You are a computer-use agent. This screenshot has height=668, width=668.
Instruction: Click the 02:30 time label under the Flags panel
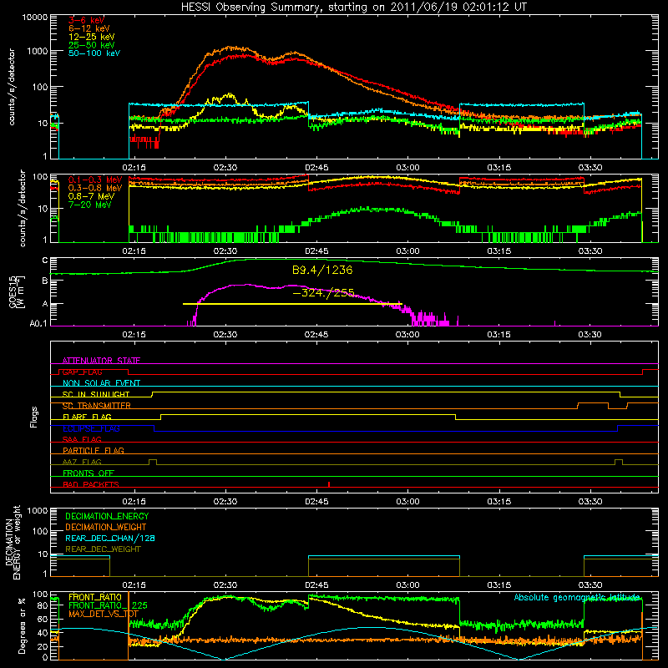225,502
